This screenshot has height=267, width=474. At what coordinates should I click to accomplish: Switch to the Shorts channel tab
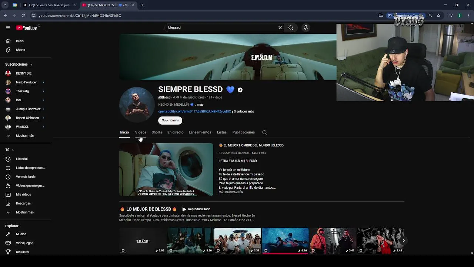(157, 132)
